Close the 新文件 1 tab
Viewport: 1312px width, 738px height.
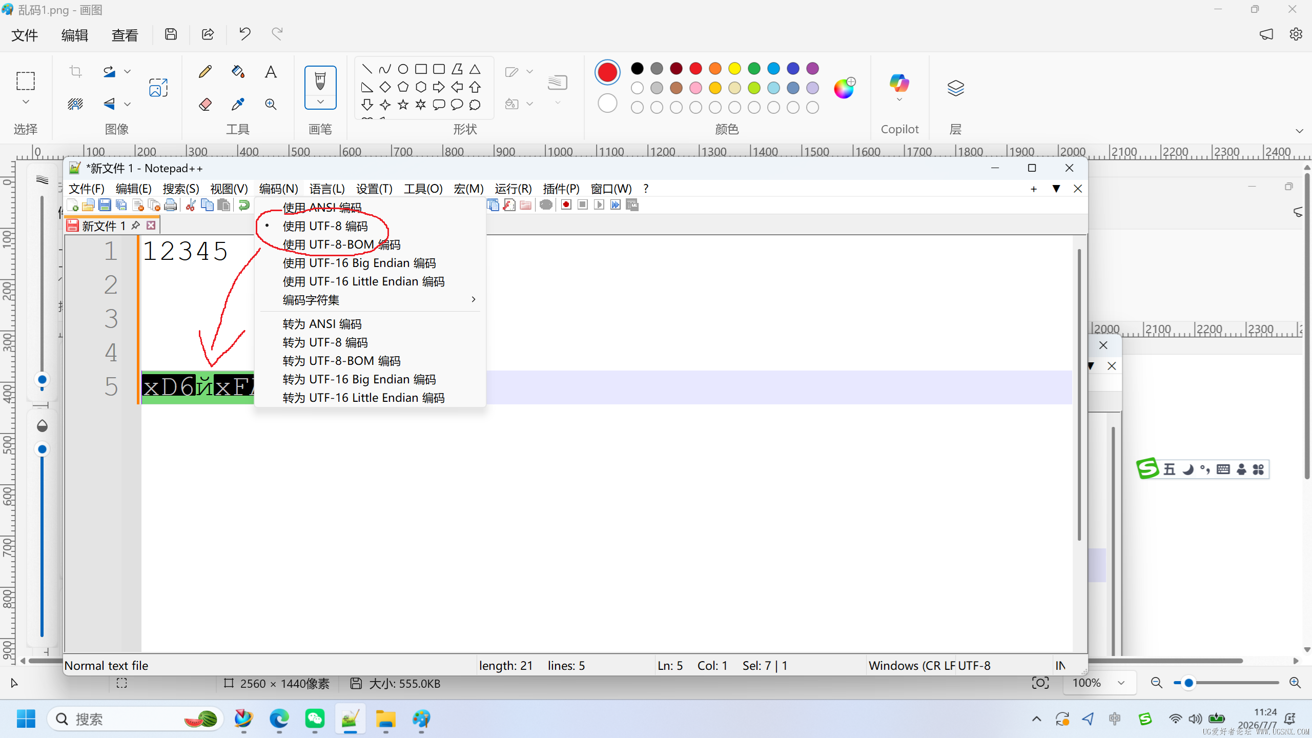click(151, 225)
